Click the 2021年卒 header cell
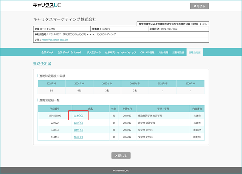242x174 pixels. (163, 83)
